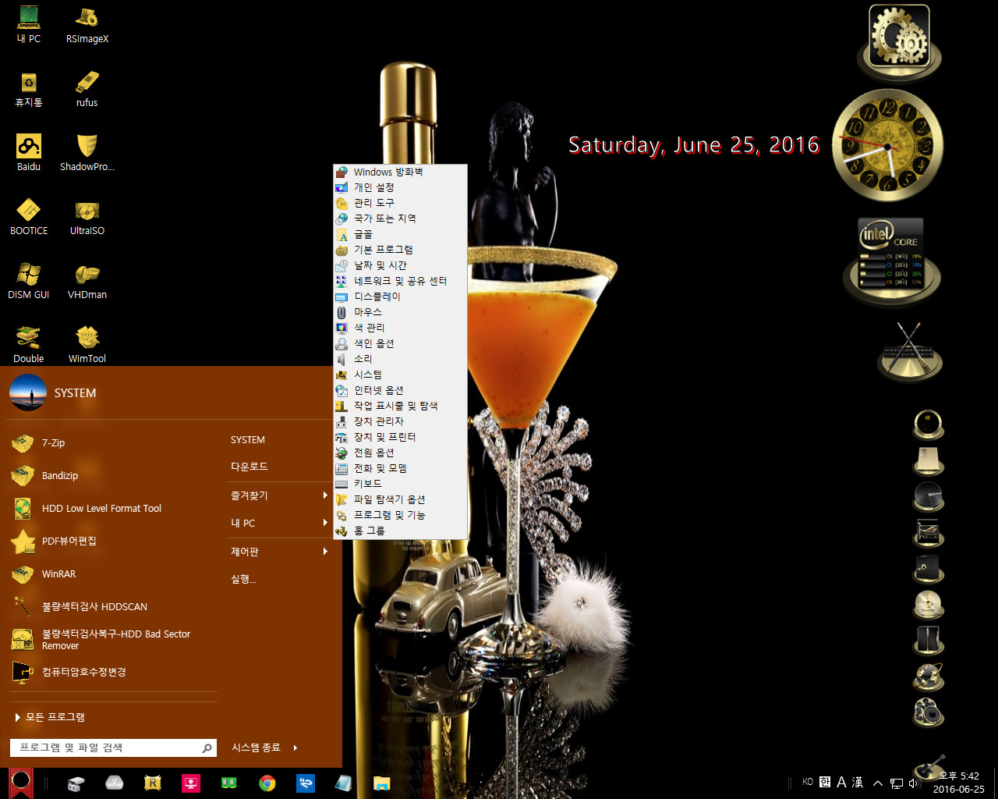Click the 漢 Hanja conversion button
The image size is (998, 799).
point(858,782)
